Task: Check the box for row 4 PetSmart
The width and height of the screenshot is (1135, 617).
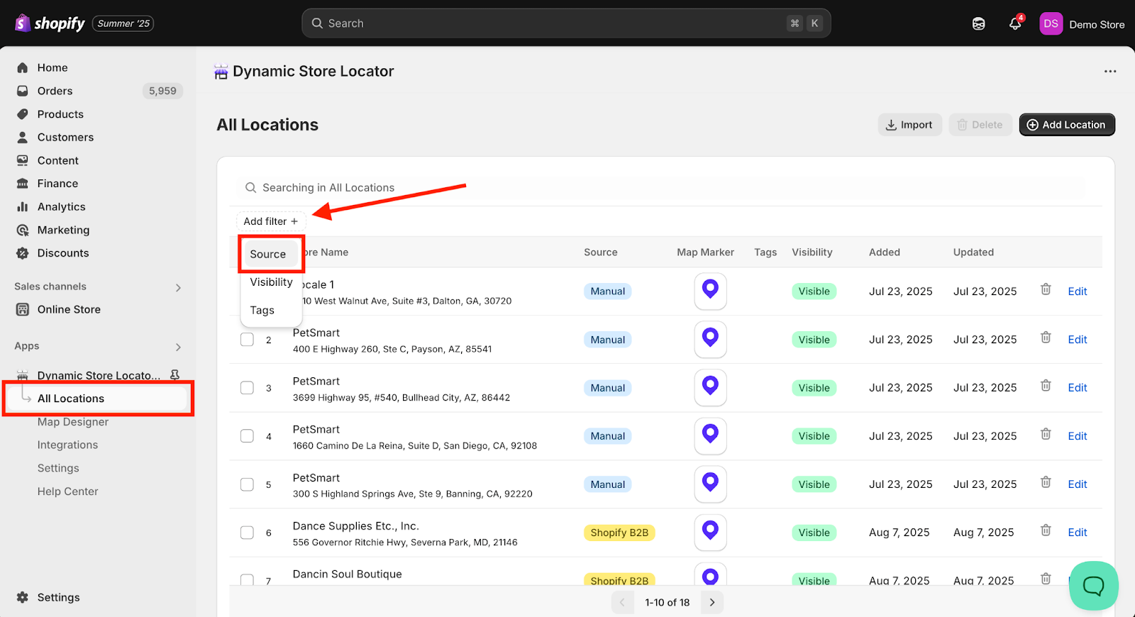Action: coord(247,436)
